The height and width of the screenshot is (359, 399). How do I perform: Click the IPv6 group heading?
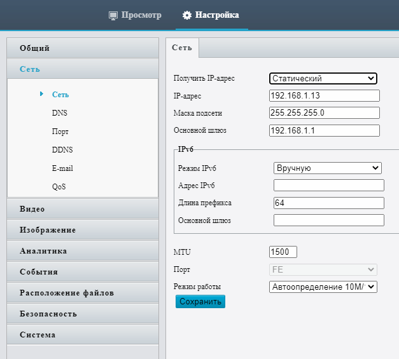[x=186, y=149]
